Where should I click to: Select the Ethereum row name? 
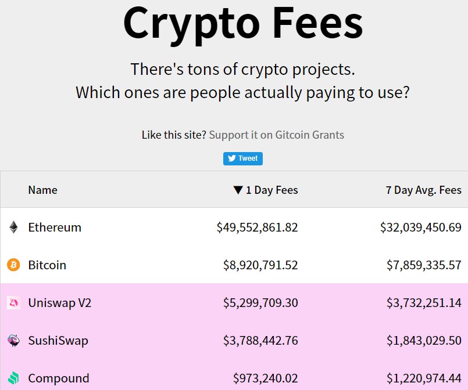[55, 228]
